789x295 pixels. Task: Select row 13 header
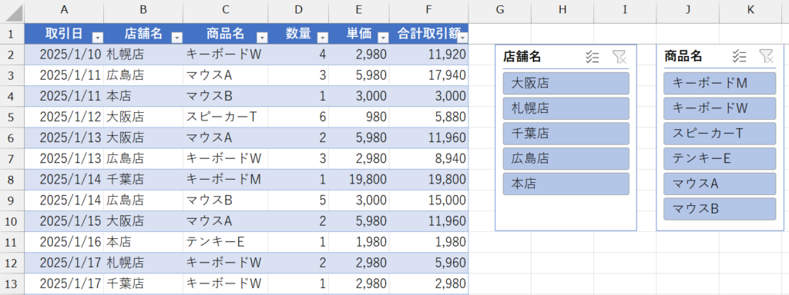click(x=12, y=283)
